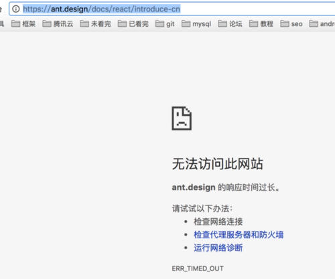Click the ERR_TIMED_OUT error code
Image resolution: width=335 pixels, height=279 pixels.
point(198,268)
